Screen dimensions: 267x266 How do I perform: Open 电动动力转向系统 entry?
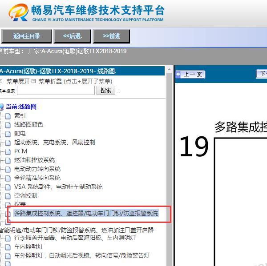37,169
